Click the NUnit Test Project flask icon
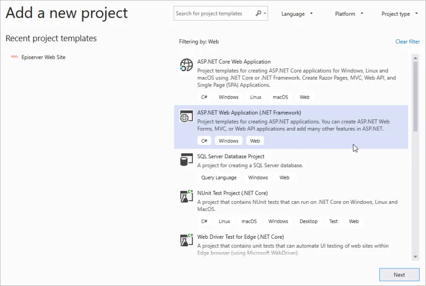Viewport: 426px width, 286px height. (x=186, y=196)
